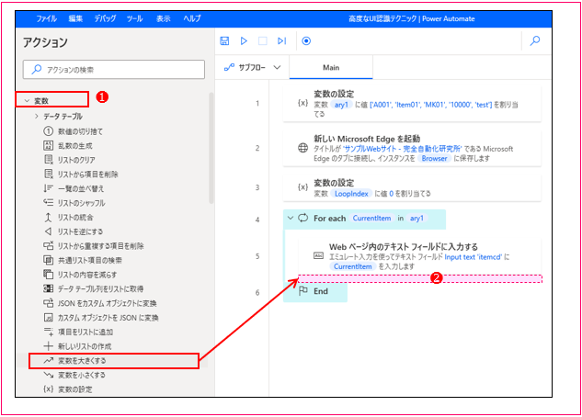Stop the flow with the square icon
This screenshot has height=417, width=582.
tap(263, 40)
